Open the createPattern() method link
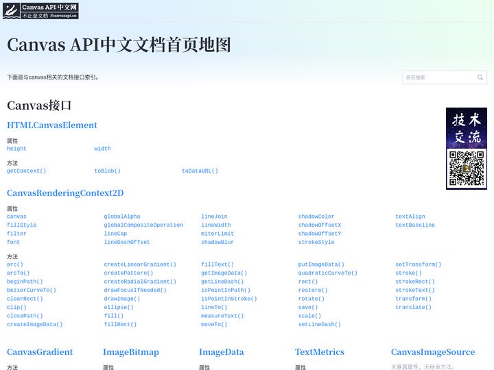494x370 pixels. pyautogui.click(x=128, y=273)
